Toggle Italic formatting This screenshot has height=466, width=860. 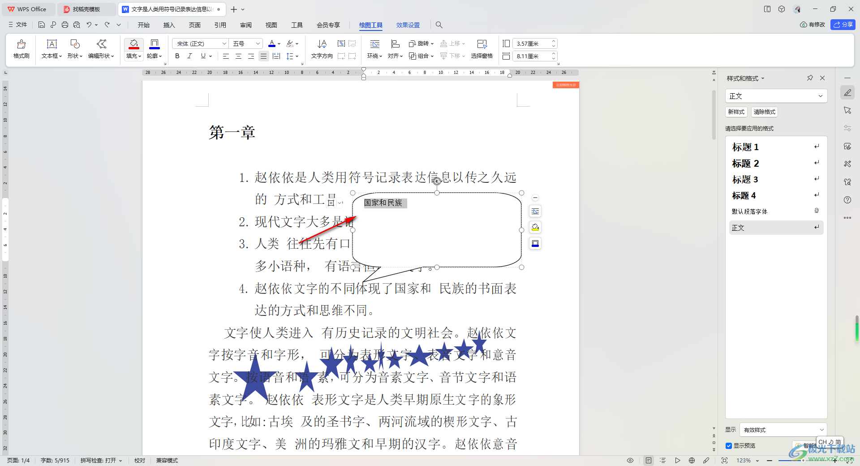pyautogui.click(x=190, y=56)
